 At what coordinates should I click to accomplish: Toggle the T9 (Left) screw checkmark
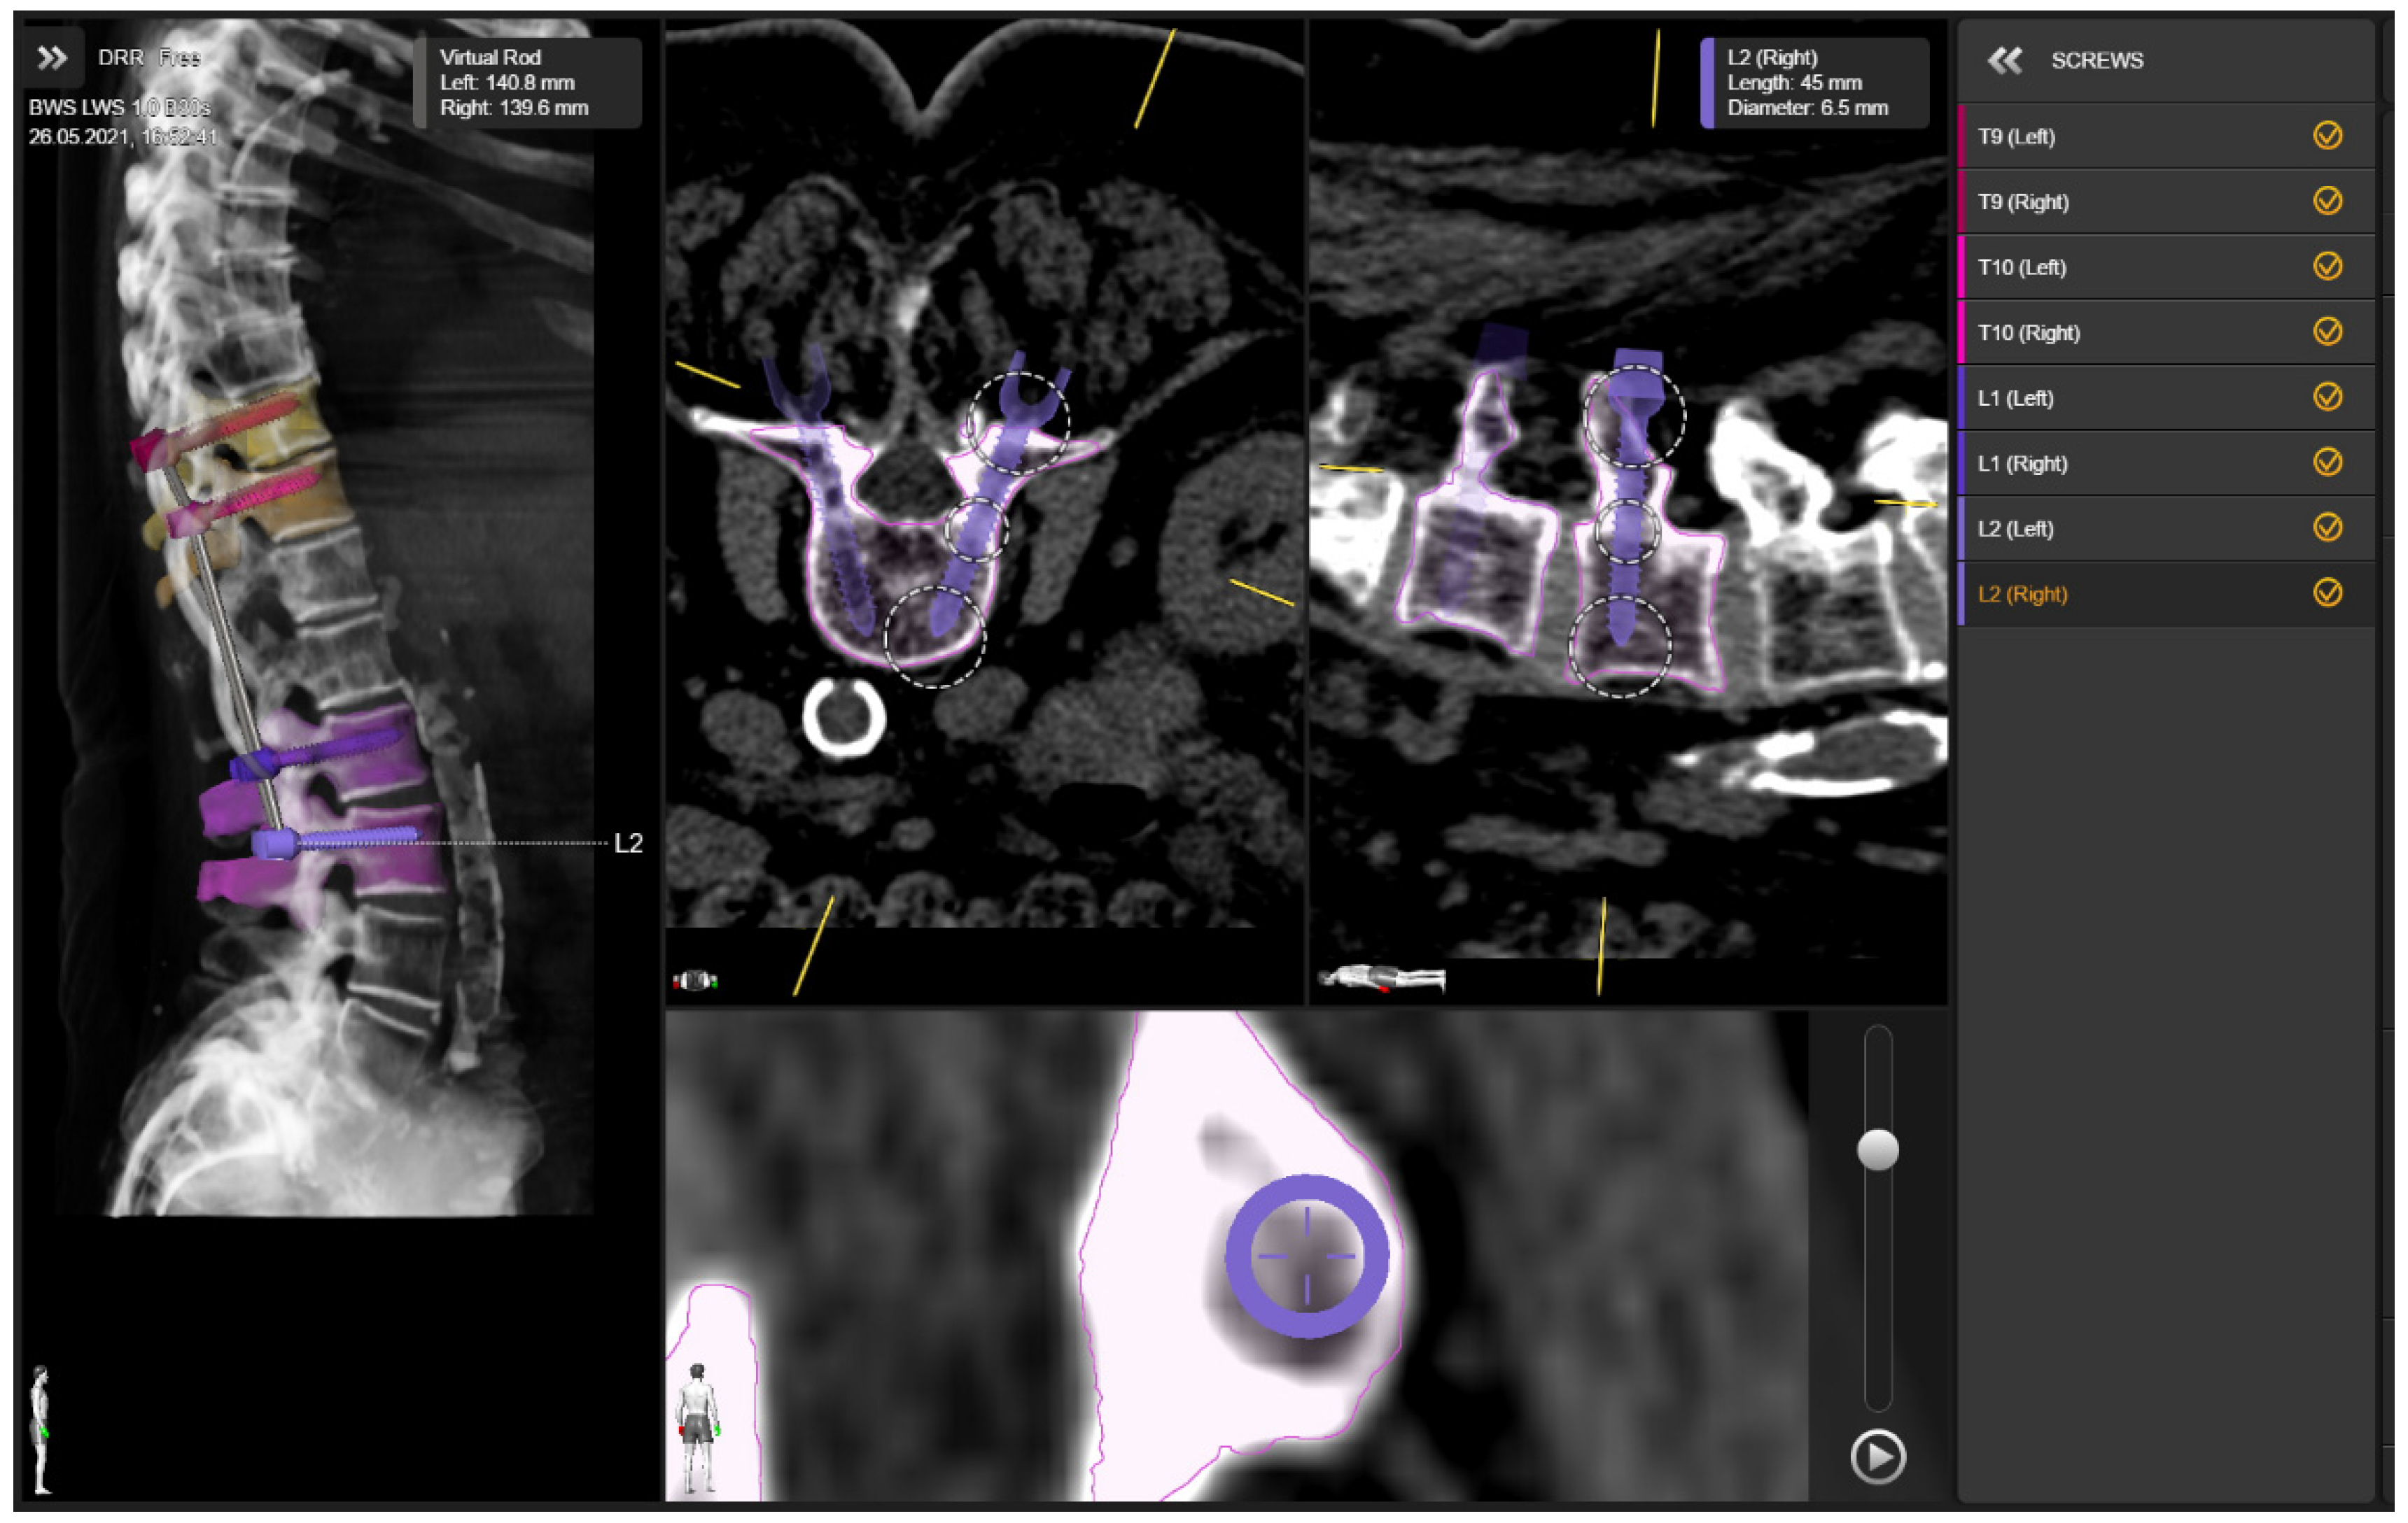(2327, 136)
